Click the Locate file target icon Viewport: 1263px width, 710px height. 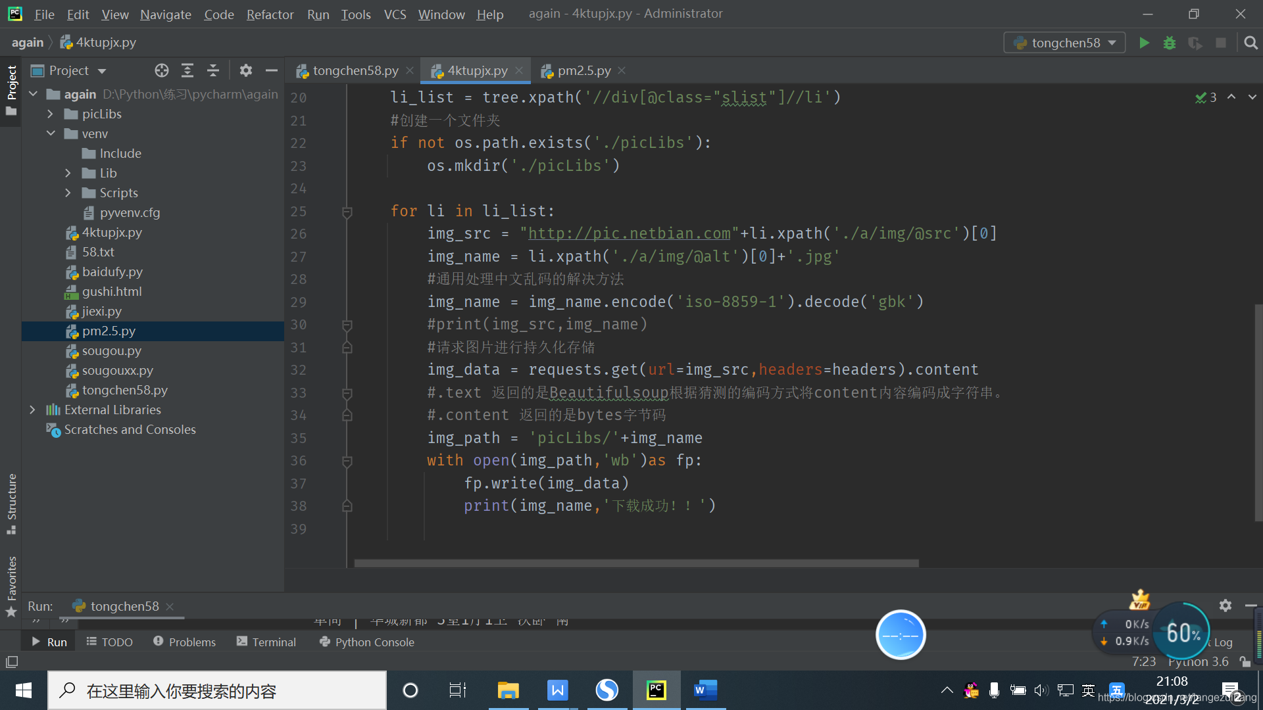click(162, 70)
